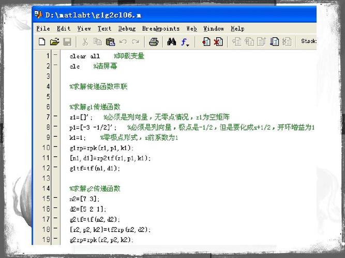
Task: Toggle breakpoint dash on line 8
Action: tap(55, 126)
